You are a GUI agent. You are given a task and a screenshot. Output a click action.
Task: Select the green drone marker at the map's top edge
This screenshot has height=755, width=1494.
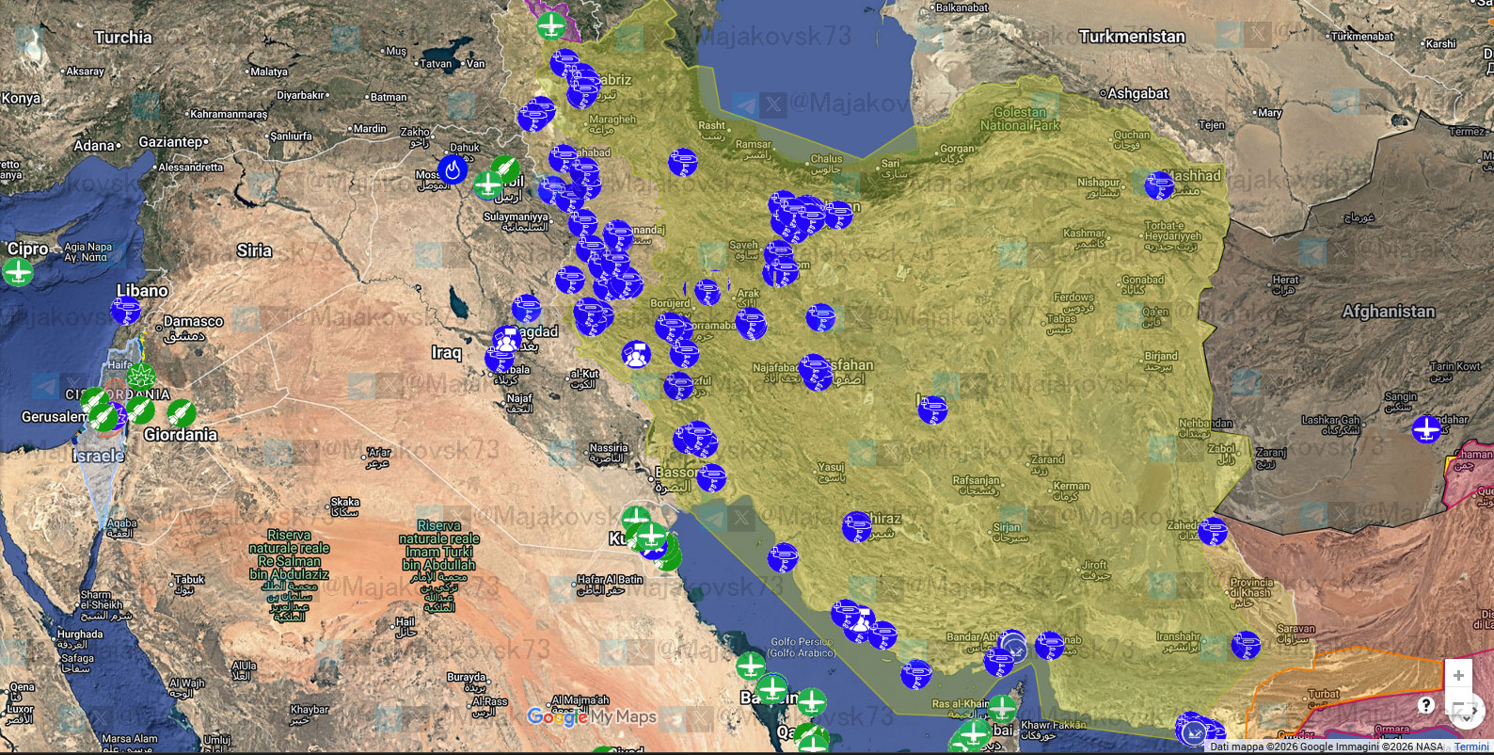[x=551, y=24]
